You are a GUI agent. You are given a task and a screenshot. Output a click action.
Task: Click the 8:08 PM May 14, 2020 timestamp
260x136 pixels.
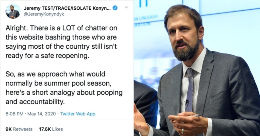(31, 114)
